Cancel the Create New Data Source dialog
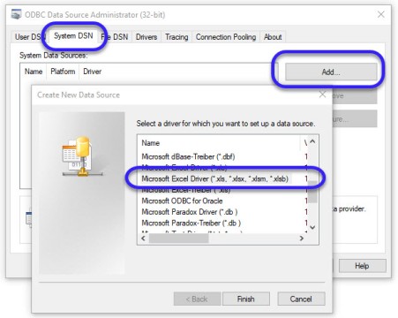 [301, 299]
